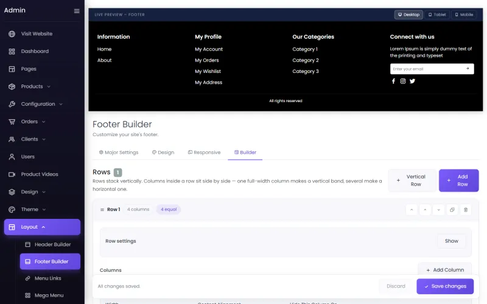Switch preview to Desktop view

point(408,15)
